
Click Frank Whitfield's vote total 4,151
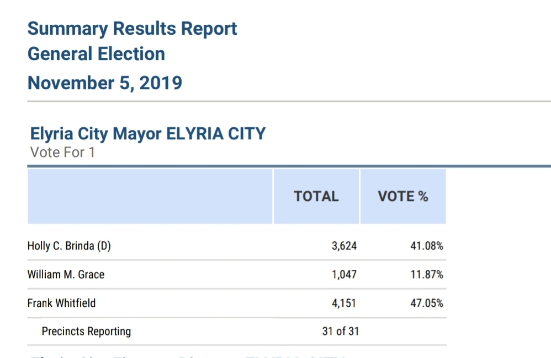pyautogui.click(x=344, y=303)
